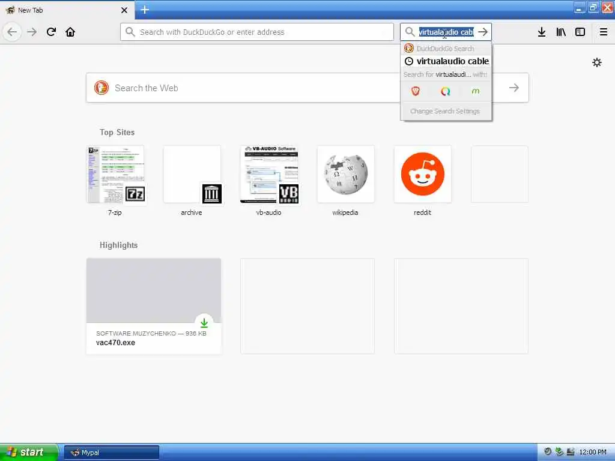Close the New Tab tab
615x461 pixels.
coord(124,10)
